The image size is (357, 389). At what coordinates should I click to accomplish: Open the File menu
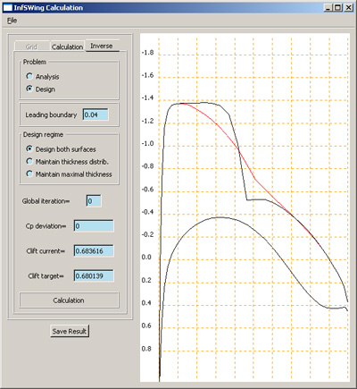[x=12, y=21]
